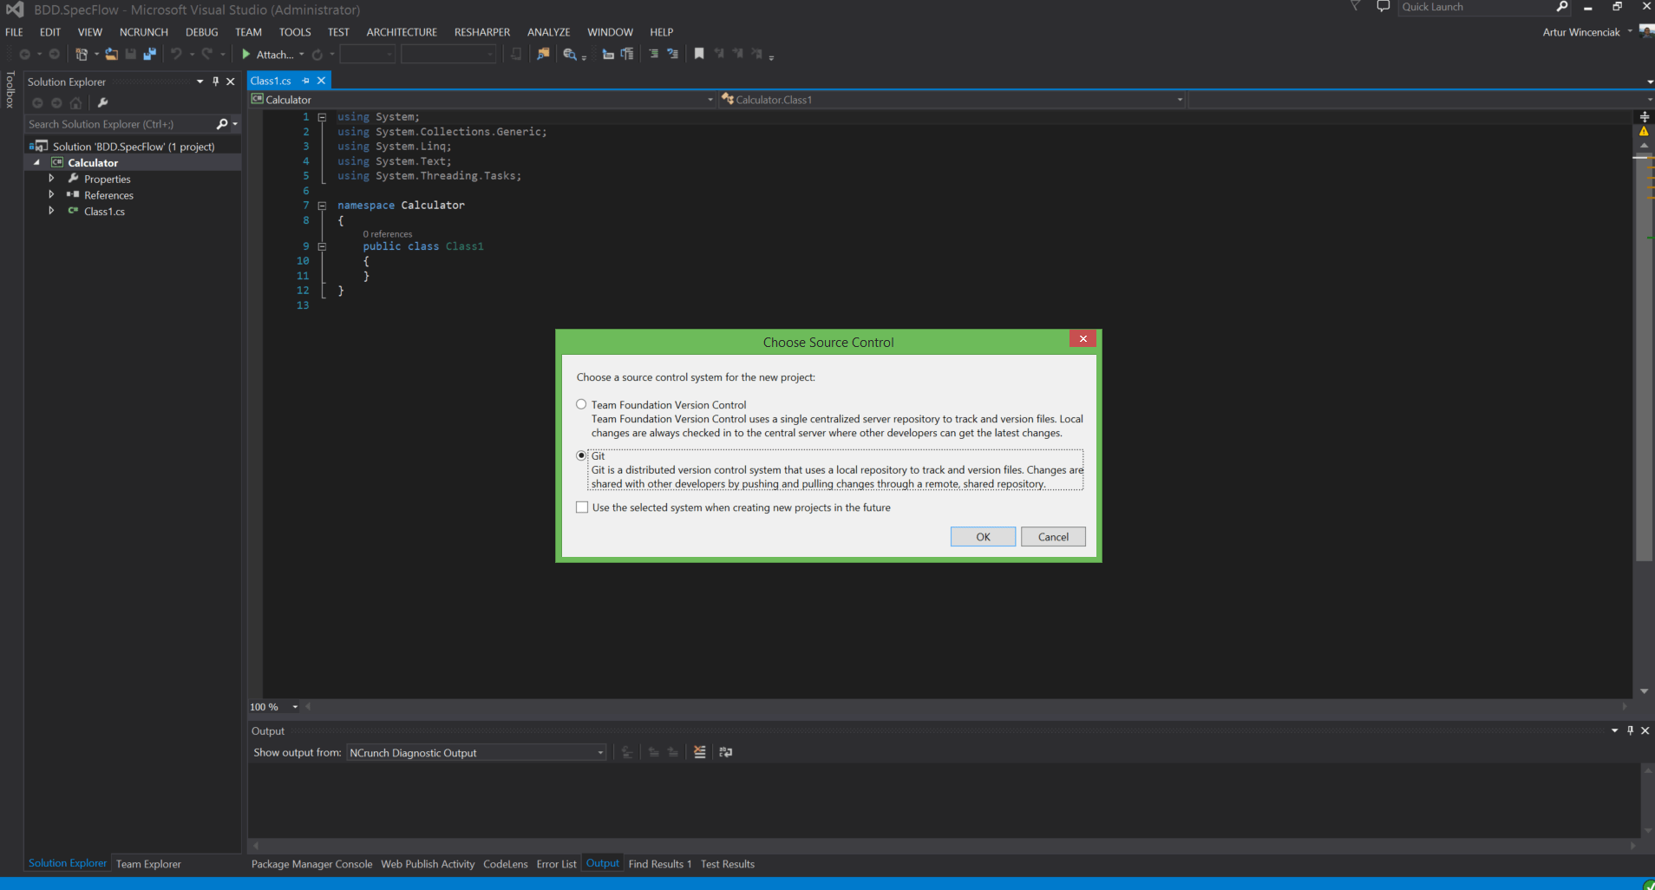Open the RESHARPER menu
Image resolution: width=1655 pixels, height=890 pixels.
click(482, 32)
